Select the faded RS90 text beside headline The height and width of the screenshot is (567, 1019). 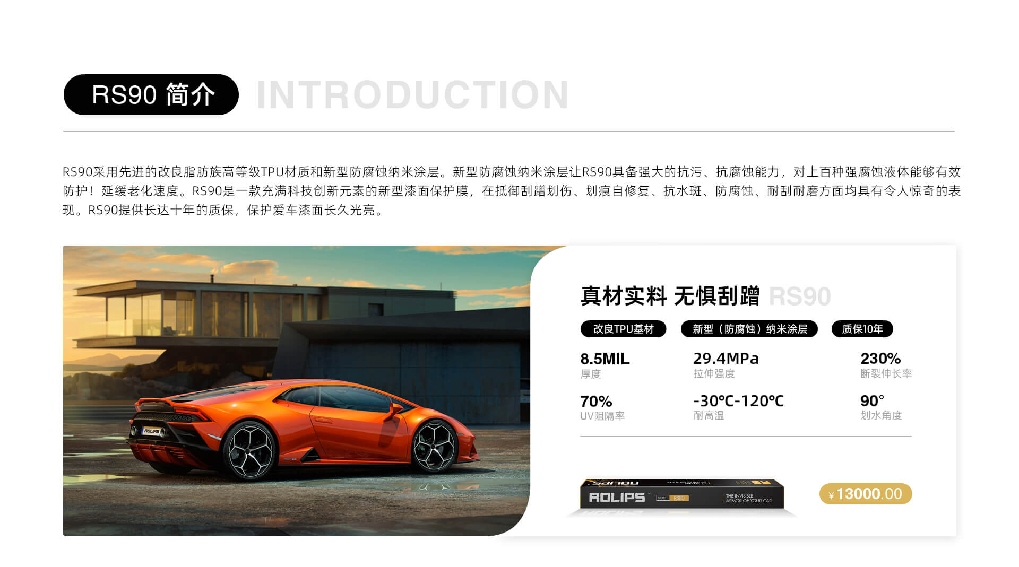coord(800,296)
